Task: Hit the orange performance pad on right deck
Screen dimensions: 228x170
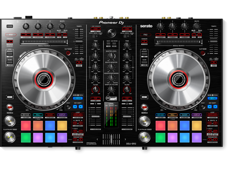Action: pos(172,126)
